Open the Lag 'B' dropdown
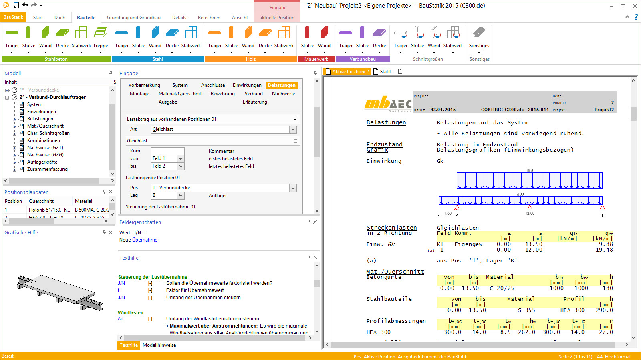Screen dimensions: 641x360 point(181,196)
